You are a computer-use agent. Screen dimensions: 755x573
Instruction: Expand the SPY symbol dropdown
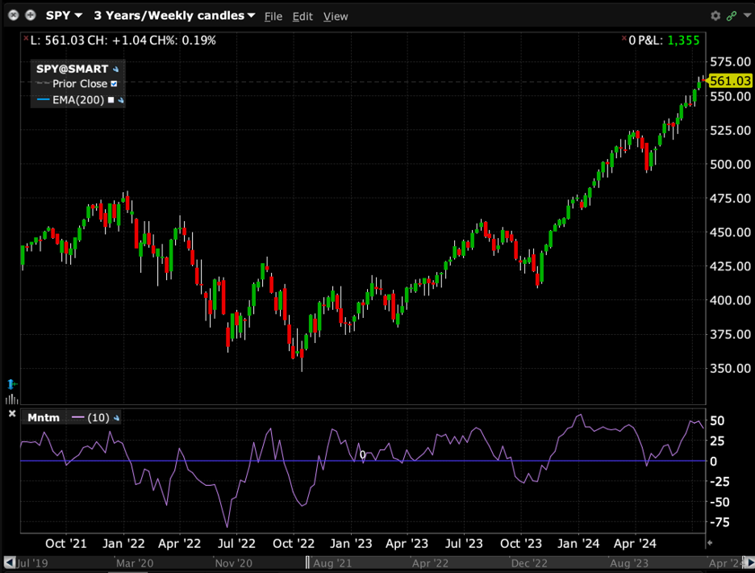tap(78, 15)
